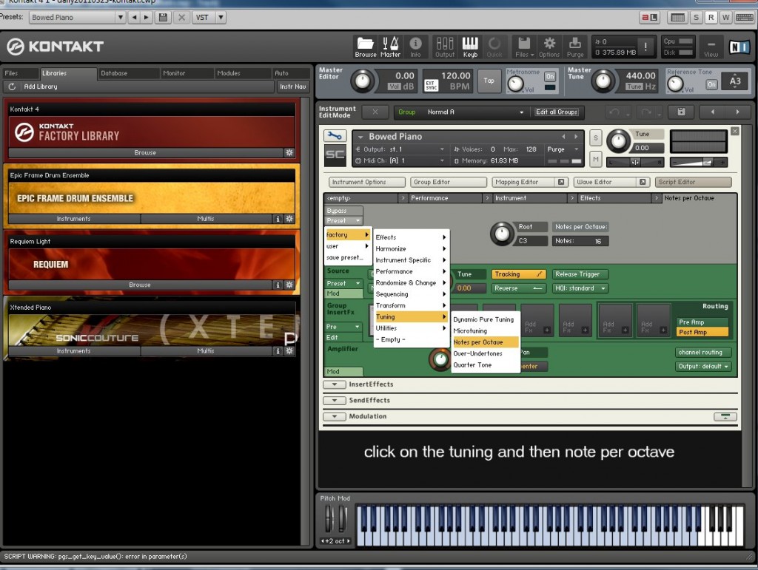Save preset with the floppy icon in the preset bar

click(163, 18)
